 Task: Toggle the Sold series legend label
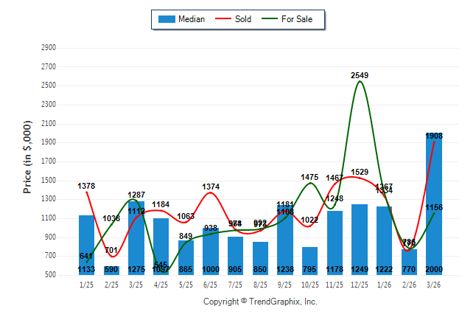(x=243, y=19)
